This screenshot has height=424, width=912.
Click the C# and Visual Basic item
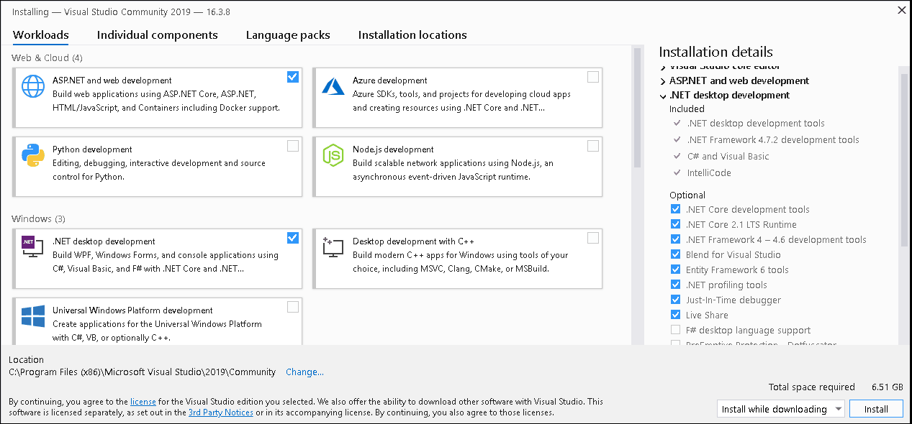pos(728,156)
